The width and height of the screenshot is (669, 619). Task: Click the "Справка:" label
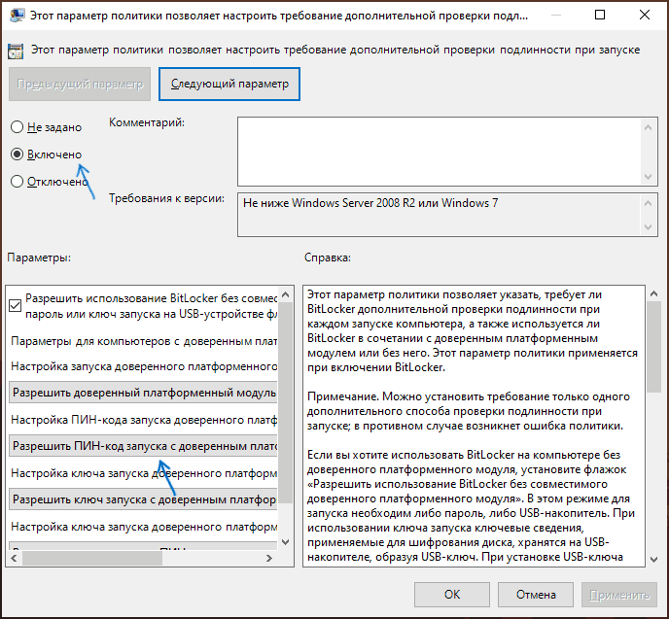[x=328, y=258]
